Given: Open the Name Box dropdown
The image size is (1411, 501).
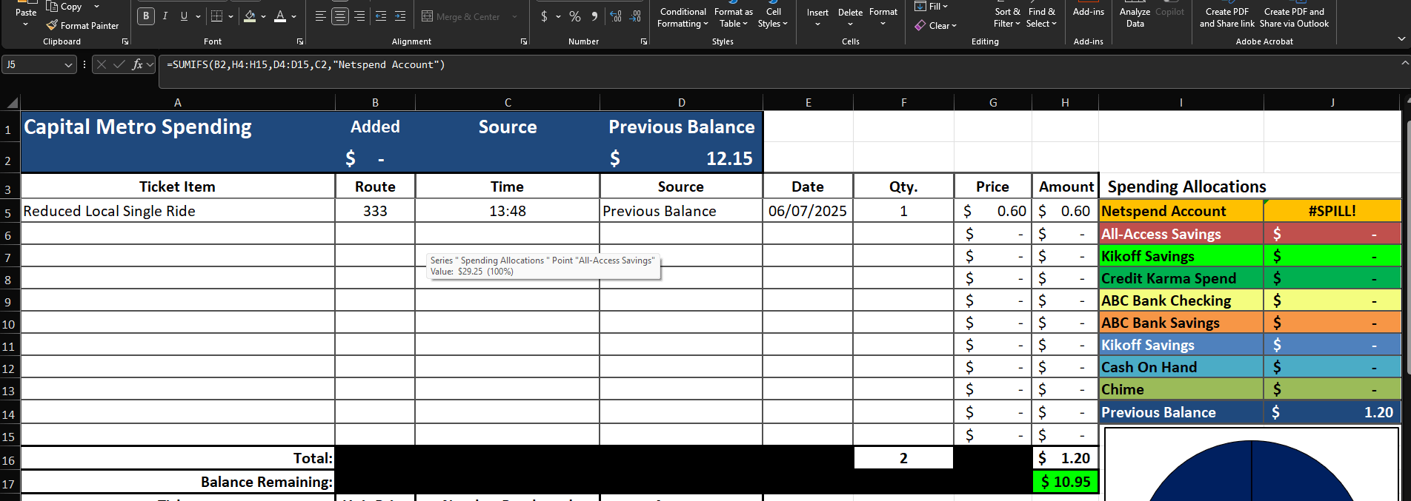Looking at the screenshot, I should pyautogui.click(x=69, y=65).
